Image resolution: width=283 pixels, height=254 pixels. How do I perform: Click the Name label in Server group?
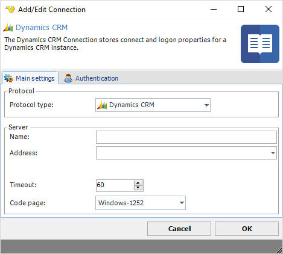click(x=19, y=137)
